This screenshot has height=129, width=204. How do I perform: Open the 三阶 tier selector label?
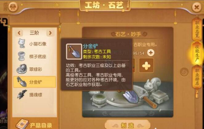click(35, 33)
